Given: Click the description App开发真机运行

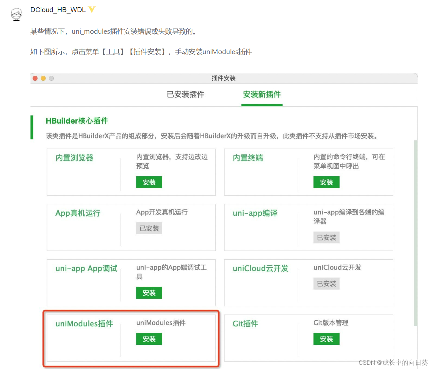Looking at the screenshot, I should pos(162,212).
